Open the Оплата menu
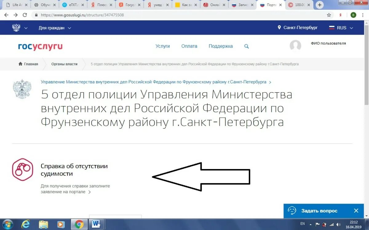Screen dimensions: 369x230 (x=189, y=46)
